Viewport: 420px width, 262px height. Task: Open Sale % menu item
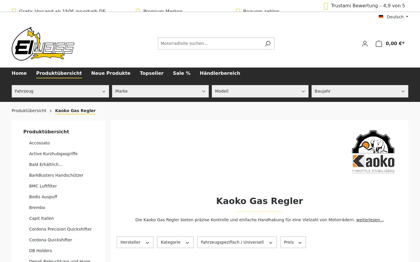182,73
